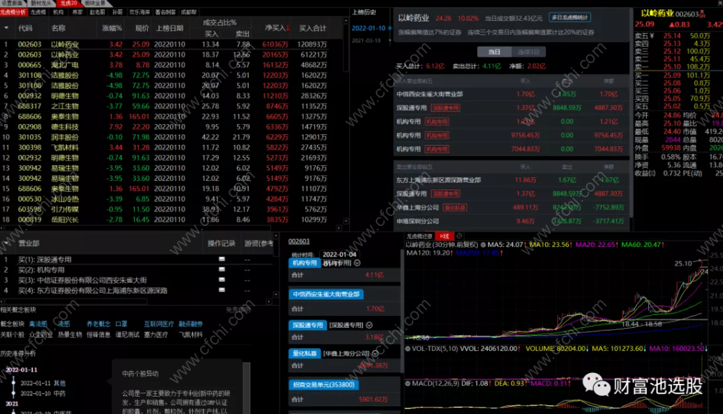This screenshot has width=723, height=414.
Task: Open 养老概念 concept link
Action: coord(98,324)
